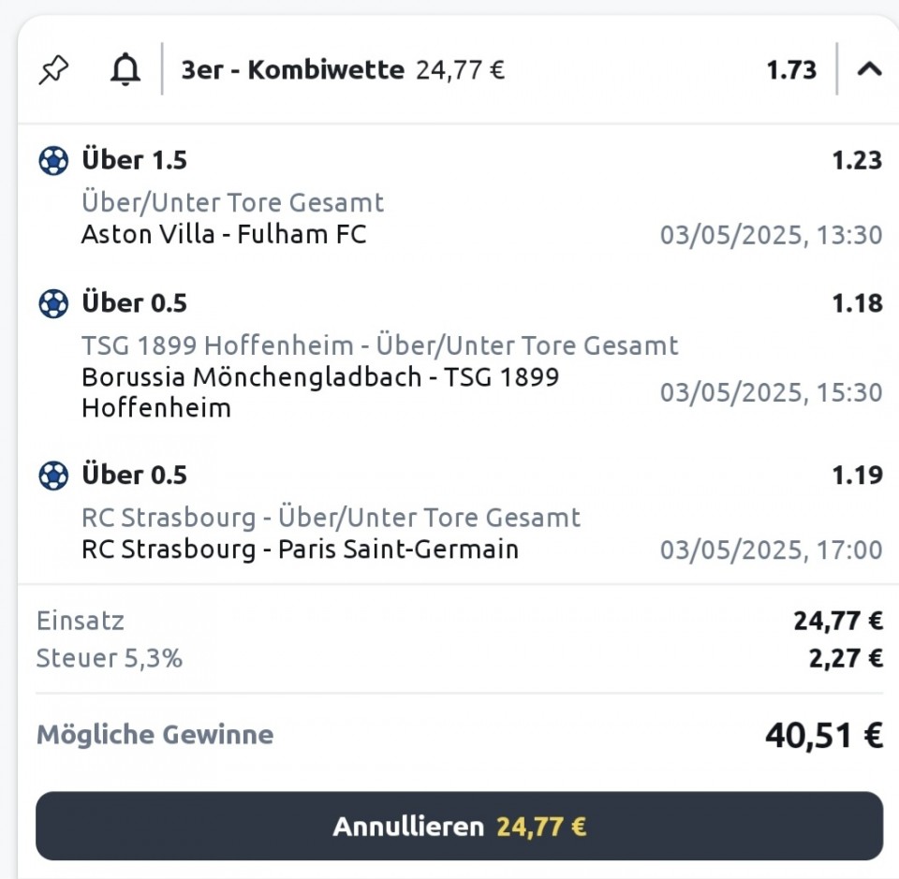This screenshot has width=899, height=879.
Task: Click the football icon beside Hoffenheim Über 0.5
Action: click(53, 303)
